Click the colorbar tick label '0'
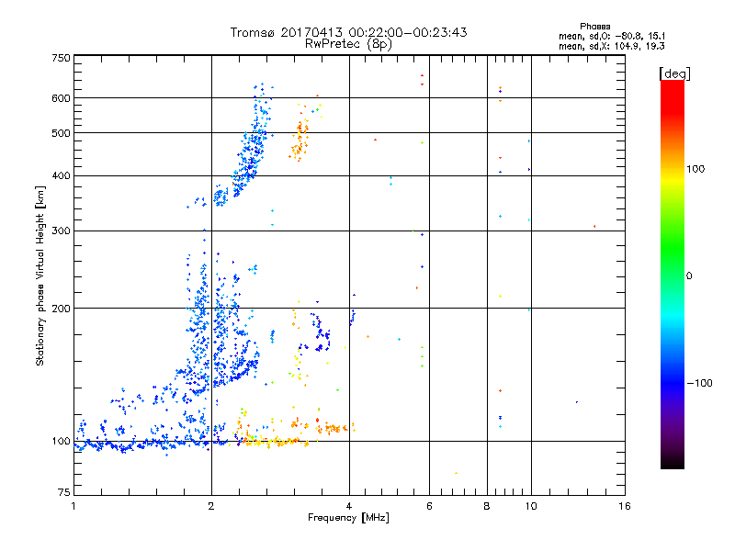 click(689, 276)
